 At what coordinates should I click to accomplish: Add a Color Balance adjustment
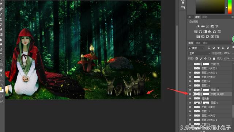[x=200, y=32]
